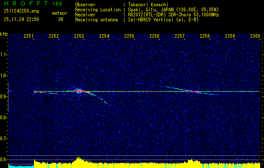The height and width of the screenshot is (168, 264).
Task: Click the 2251 time axis label
Action: click(x=29, y=36)
